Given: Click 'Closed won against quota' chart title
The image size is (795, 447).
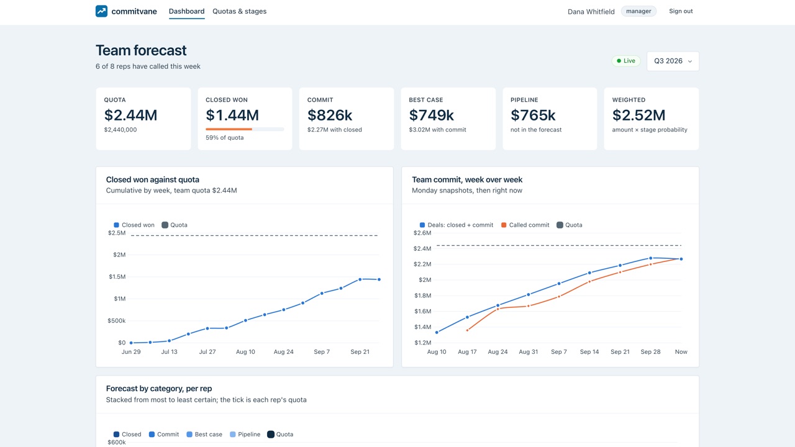Looking at the screenshot, I should point(153,179).
